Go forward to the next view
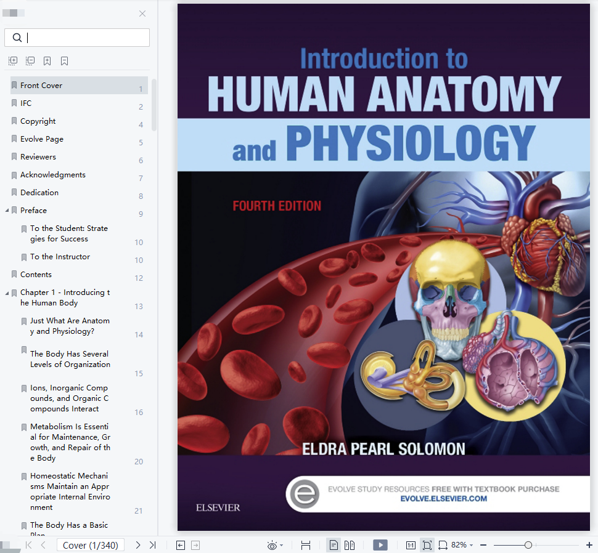 click(x=195, y=546)
